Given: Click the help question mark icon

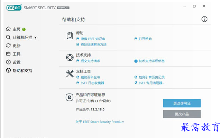Looking at the screenshot, I should (204, 19).
